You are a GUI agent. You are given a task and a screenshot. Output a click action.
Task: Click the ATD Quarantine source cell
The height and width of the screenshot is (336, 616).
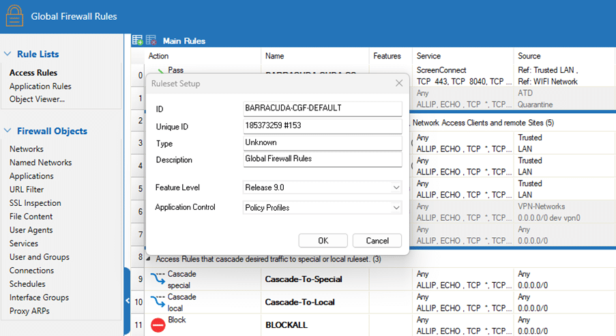[565, 99]
